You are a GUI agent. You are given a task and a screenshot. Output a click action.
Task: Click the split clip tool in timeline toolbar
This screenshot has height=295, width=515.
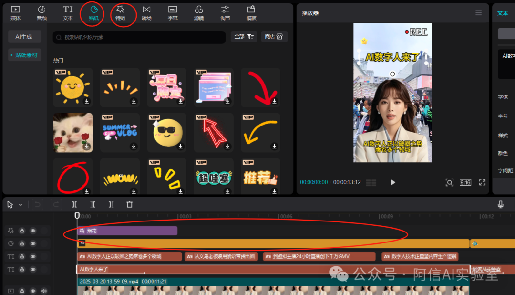point(74,204)
